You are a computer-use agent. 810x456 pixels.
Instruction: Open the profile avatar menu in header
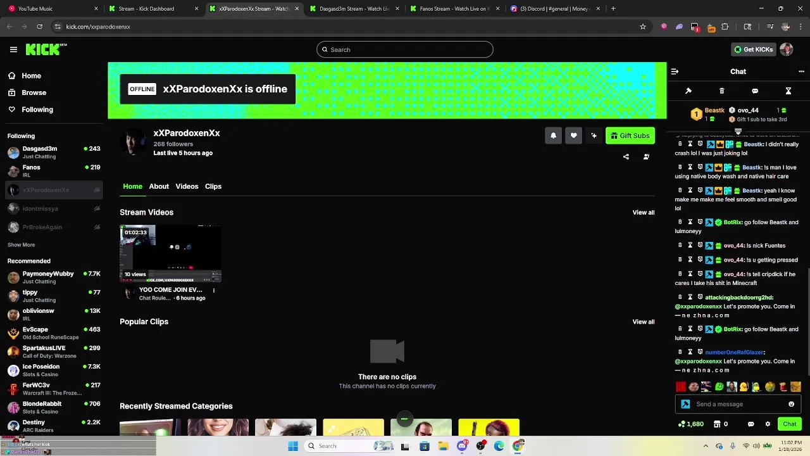coord(787,49)
